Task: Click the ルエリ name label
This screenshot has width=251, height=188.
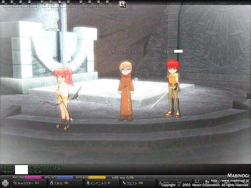Action: [173, 51]
